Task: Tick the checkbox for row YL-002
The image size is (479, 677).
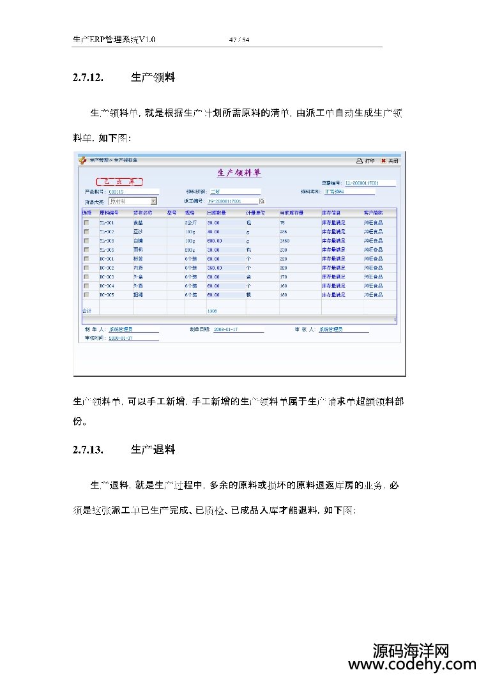Action: [86, 232]
